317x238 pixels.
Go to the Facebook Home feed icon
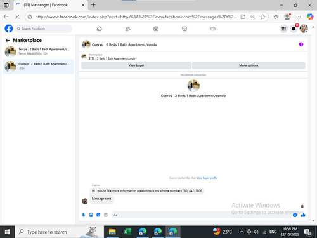tap(100, 29)
